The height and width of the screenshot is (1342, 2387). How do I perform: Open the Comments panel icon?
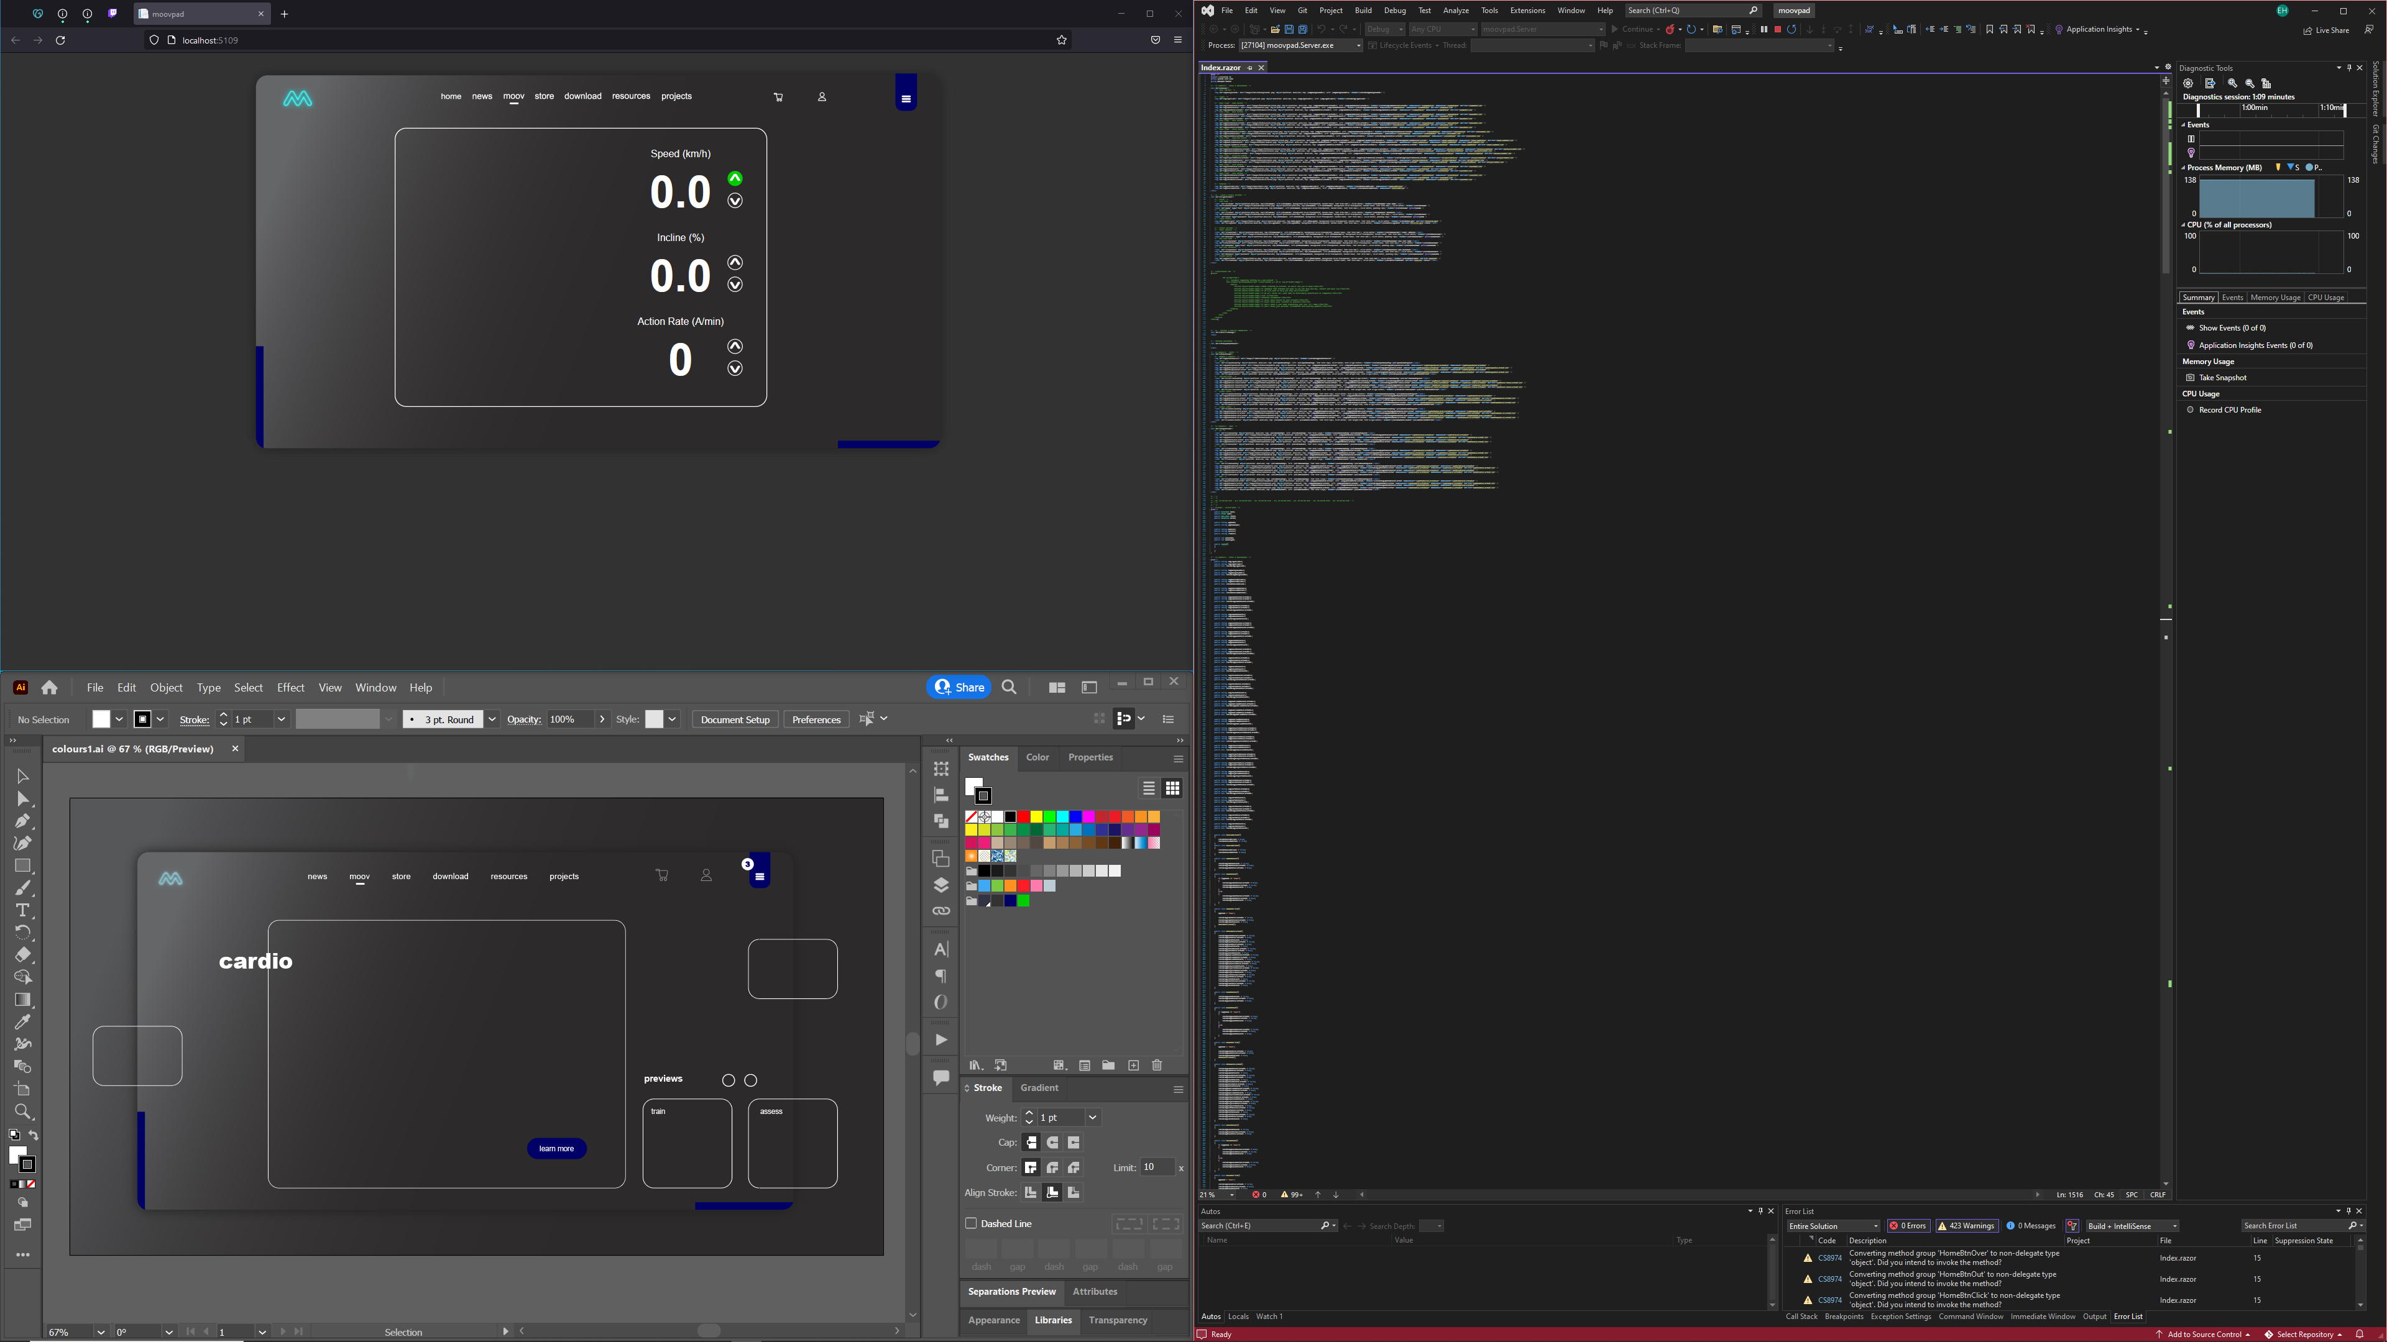(941, 1077)
